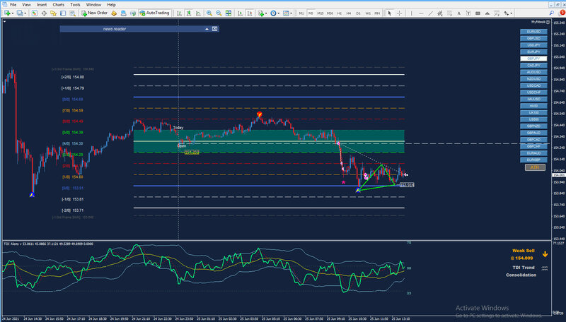Screen dimensions: 566x322
Task: Select the trendline tool
Action: tap(430, 13)
